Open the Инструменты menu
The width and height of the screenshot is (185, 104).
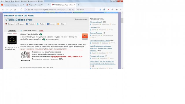click(x=32, y=1)
